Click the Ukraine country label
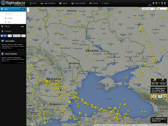Image resolution: width=168 pixels, height=126 pixels. [92, 51]
